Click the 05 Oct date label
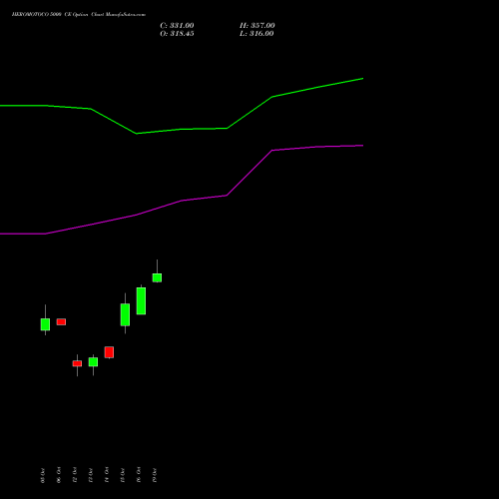499x499 pixels. [x=43, y=476]
